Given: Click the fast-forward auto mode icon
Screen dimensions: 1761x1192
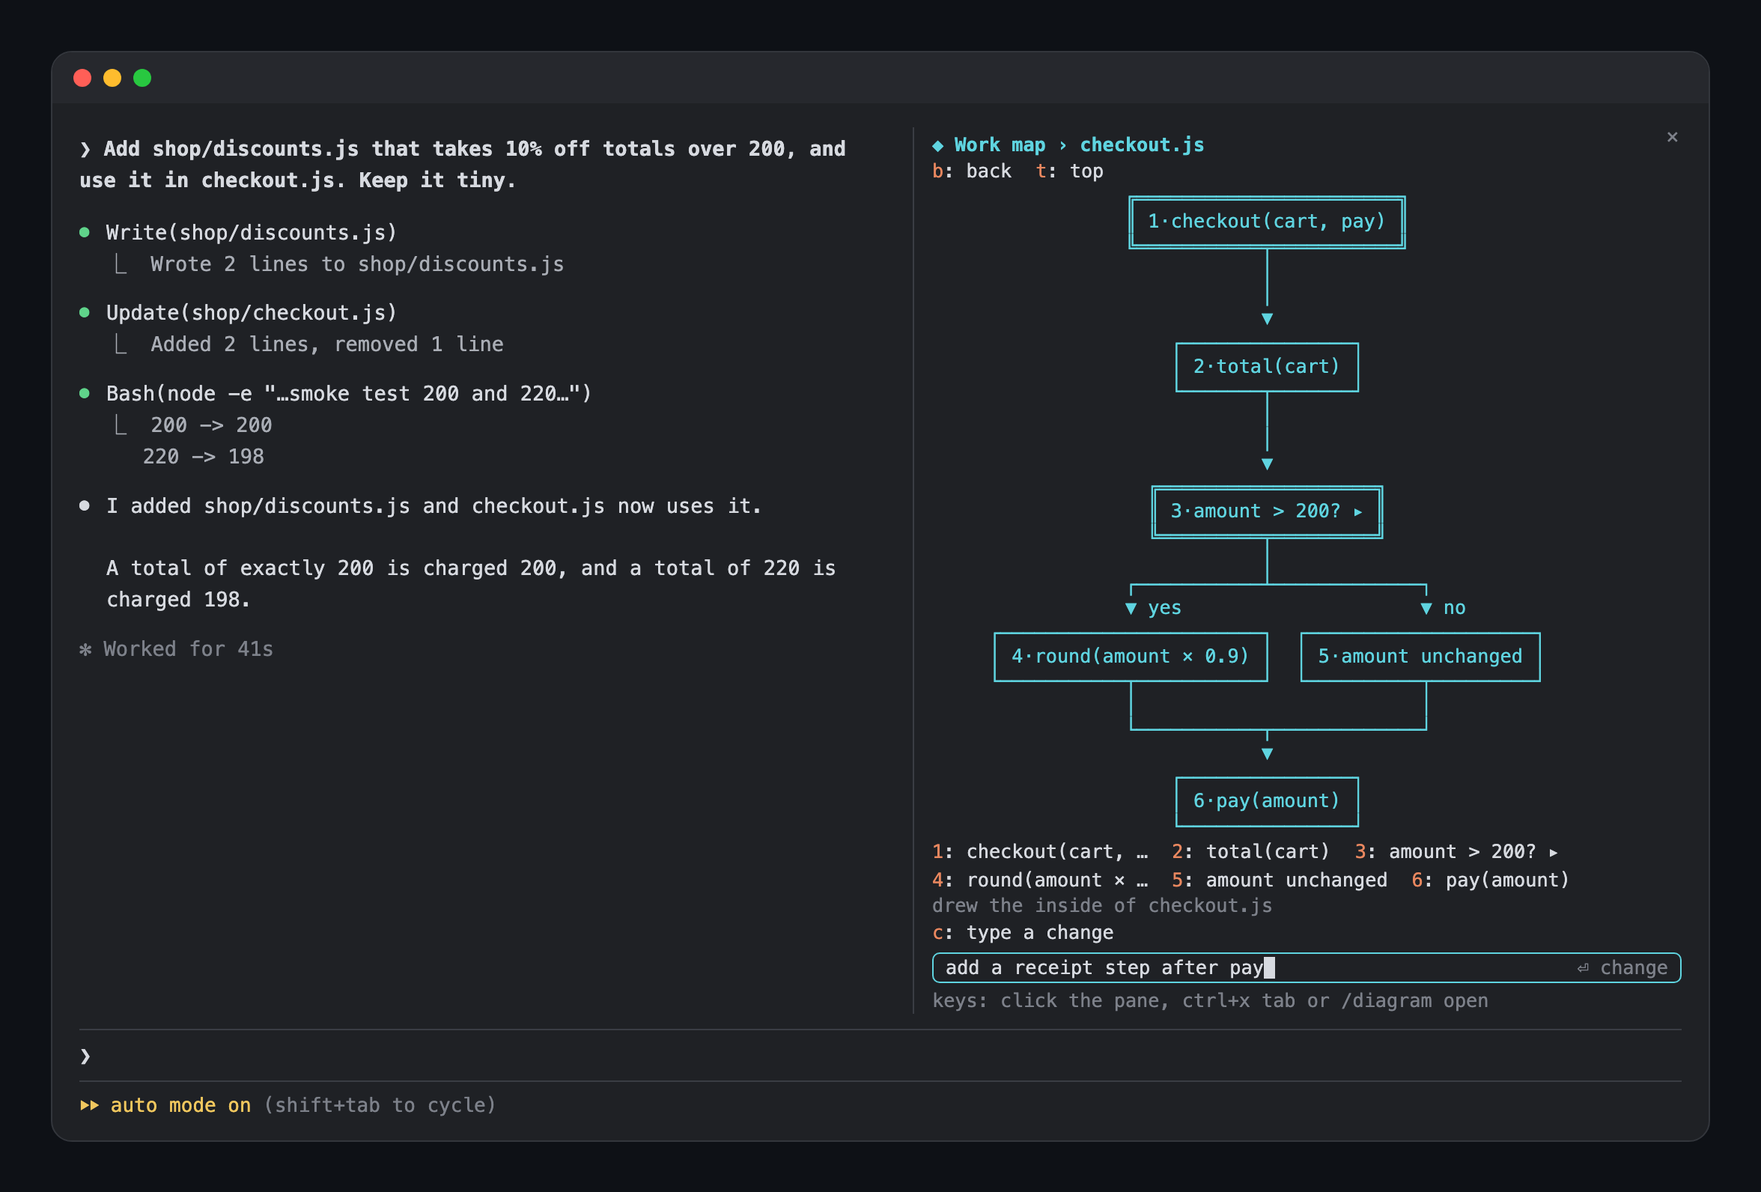Looking at the screenshot, I should [x=89, y=1106].
